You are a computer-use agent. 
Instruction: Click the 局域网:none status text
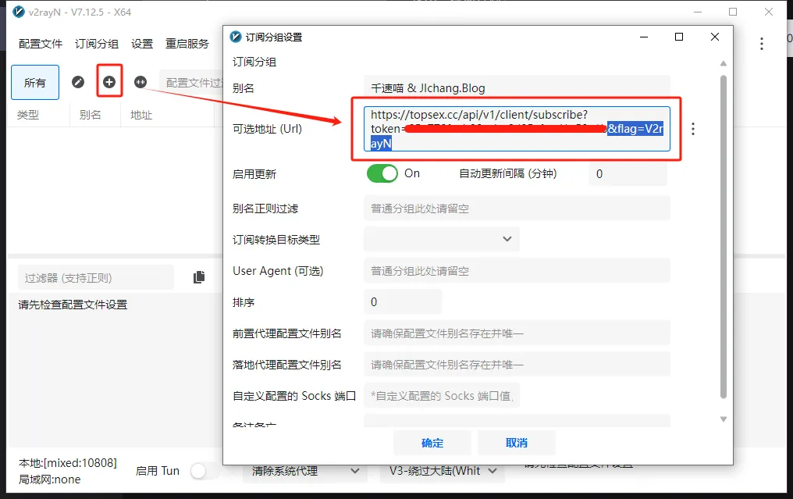[x=50, y=479]
